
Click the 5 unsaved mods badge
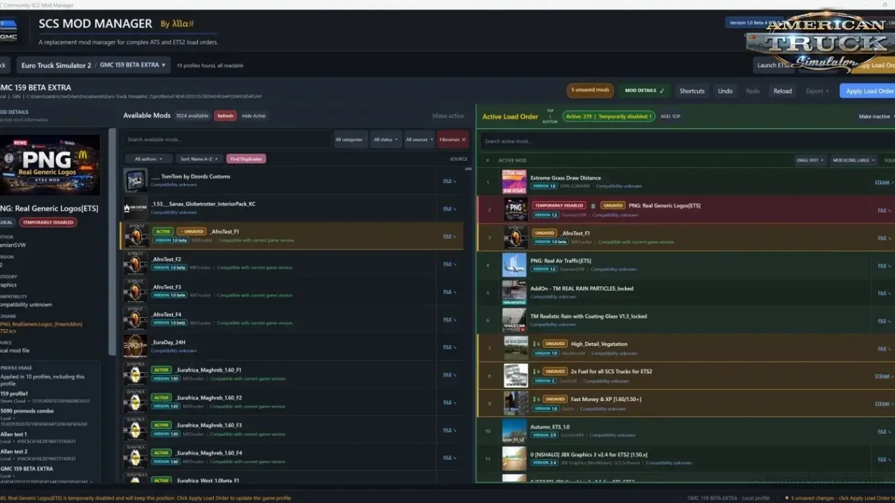590,90
